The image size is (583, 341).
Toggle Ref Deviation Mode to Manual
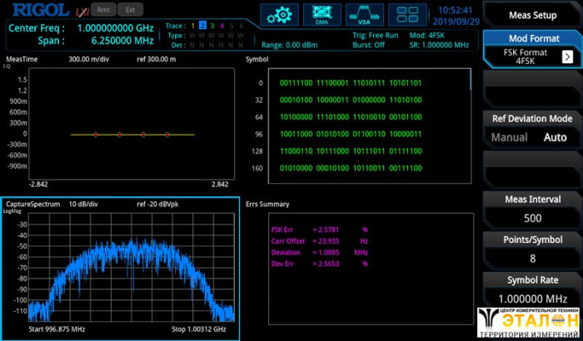click(508, 137)
